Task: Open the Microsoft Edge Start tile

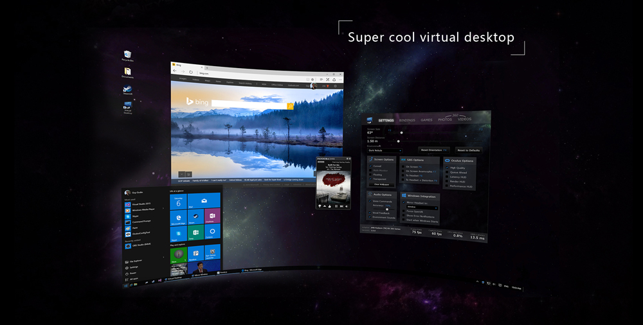Action: pyautogui.click(x=178, y=217)
